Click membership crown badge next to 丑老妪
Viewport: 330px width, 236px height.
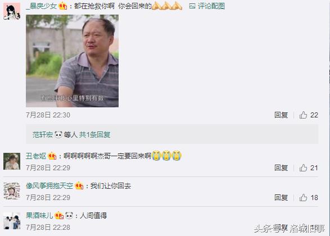(x=52, y=156)
